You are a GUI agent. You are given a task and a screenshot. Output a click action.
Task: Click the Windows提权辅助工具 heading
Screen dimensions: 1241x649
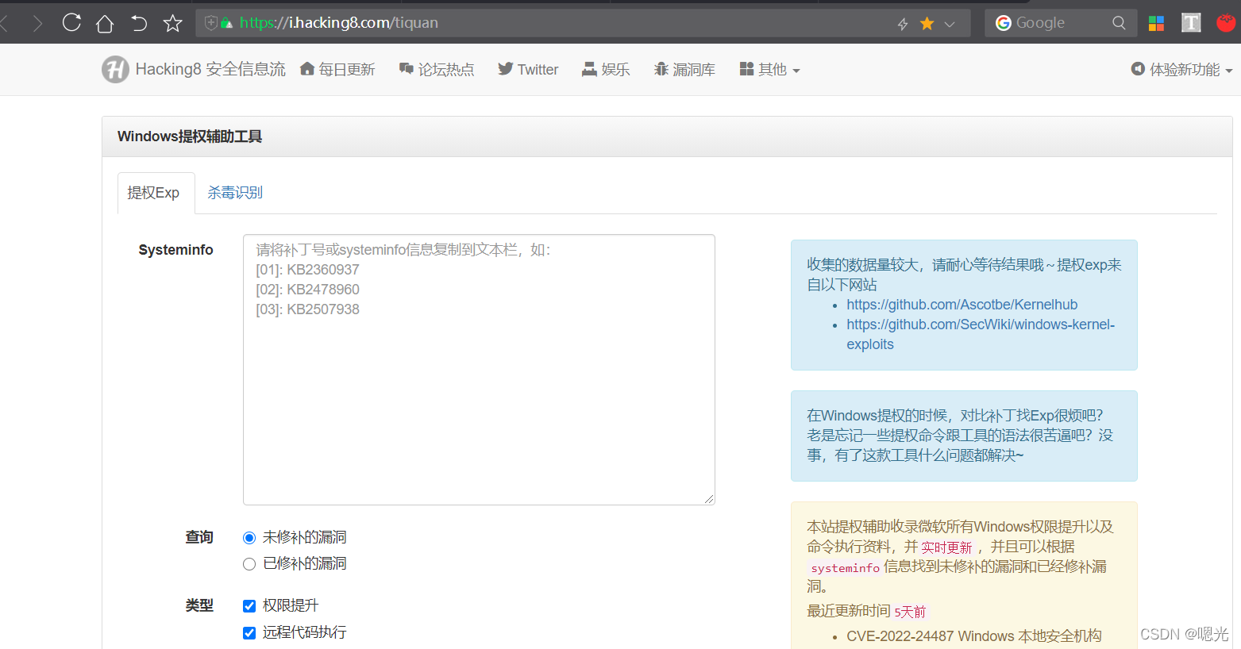click(190, 136)
